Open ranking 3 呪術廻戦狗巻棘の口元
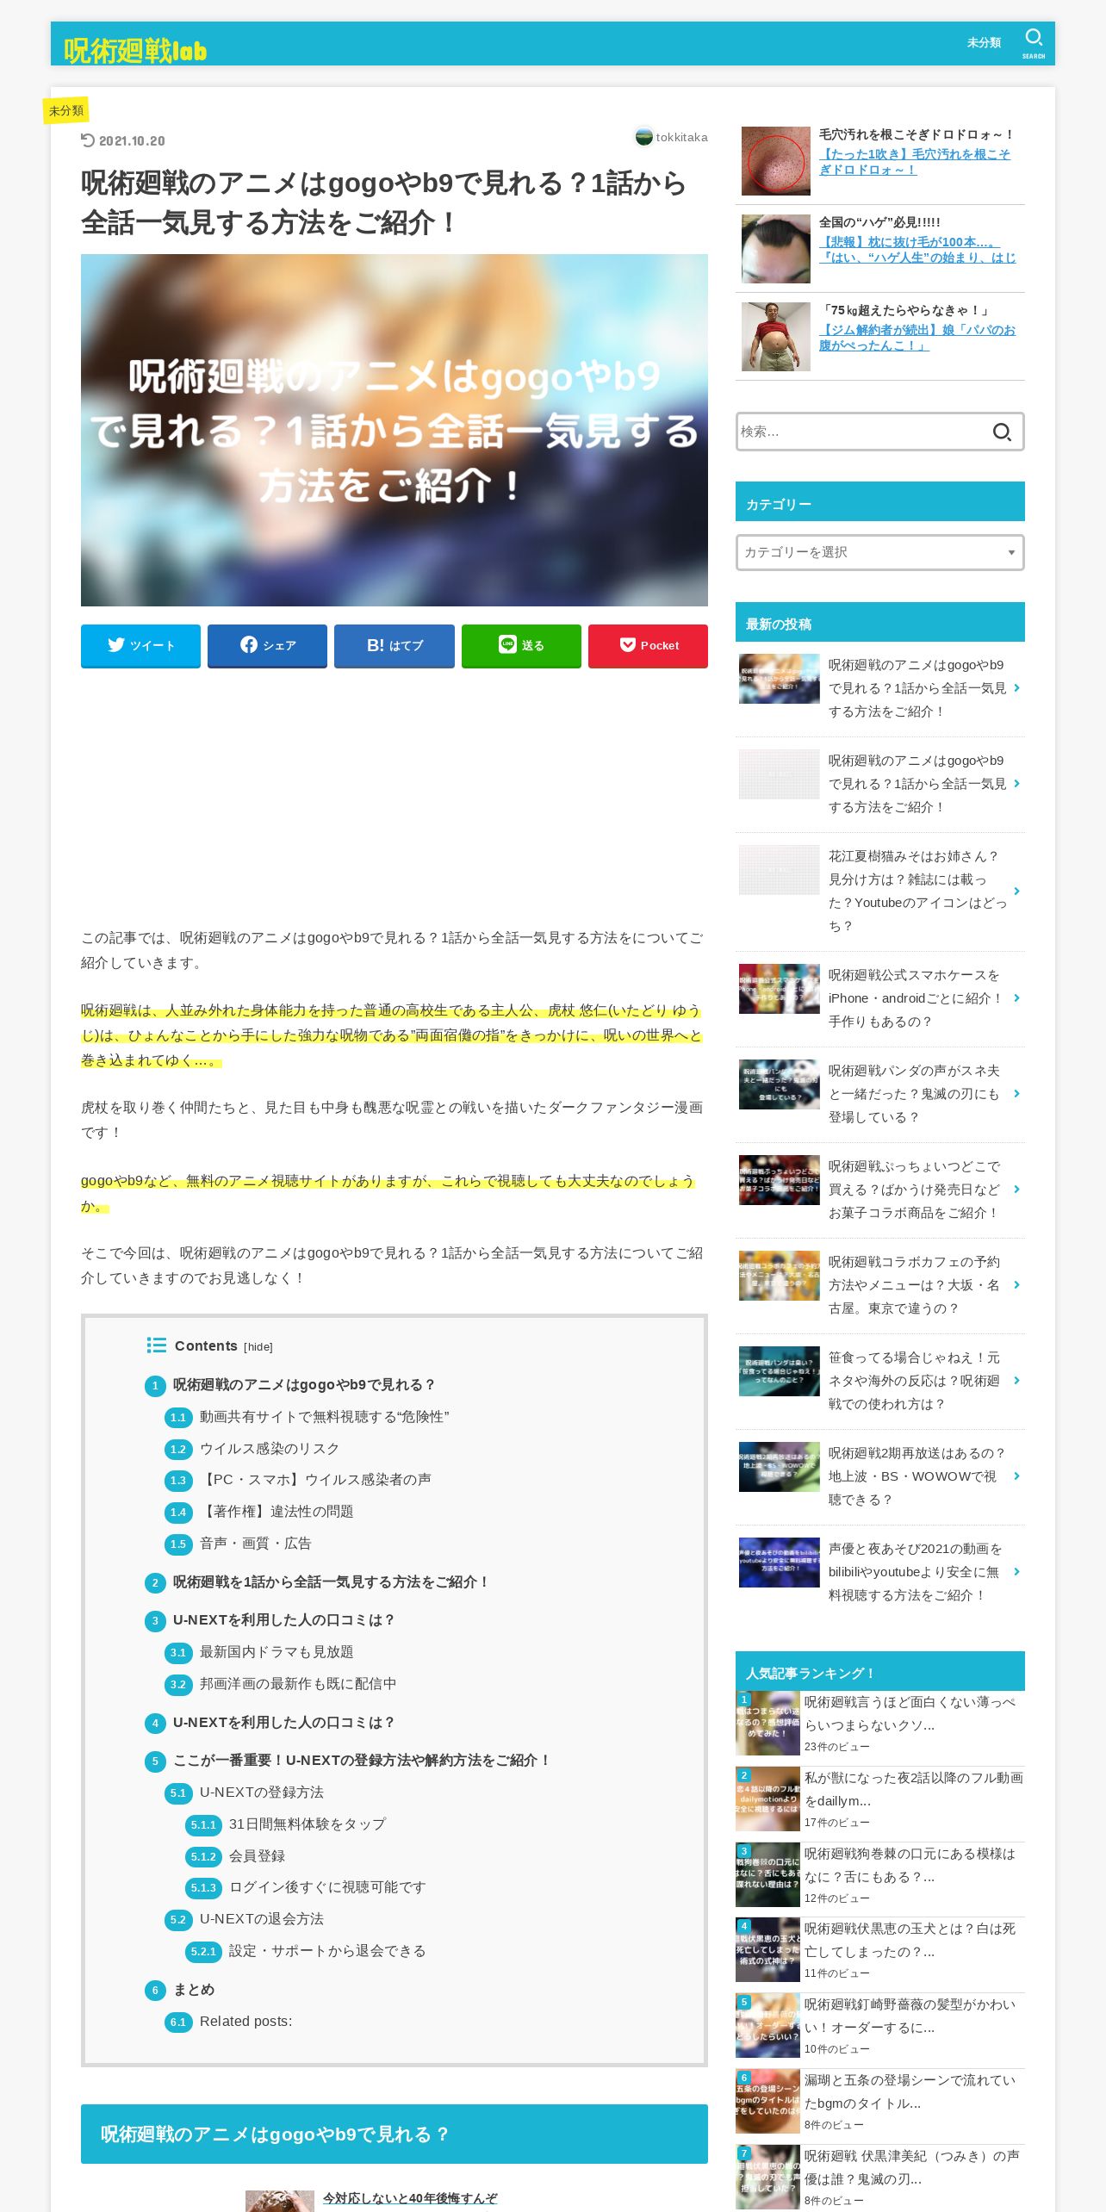 (910, 1865)
